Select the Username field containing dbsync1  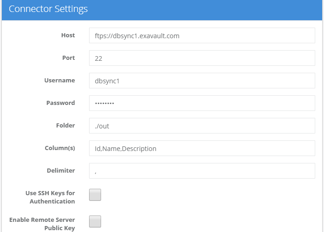click(x=202, y=81)
